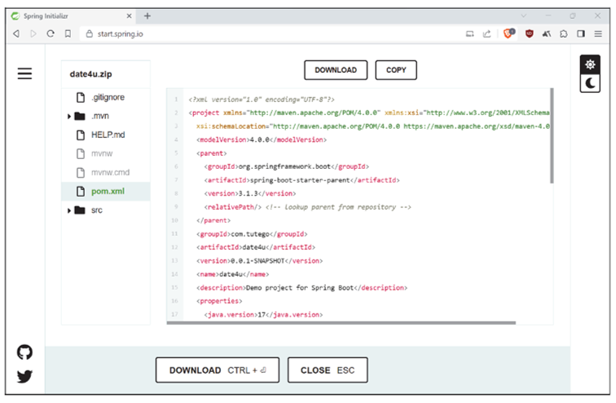This screenshot has height=403, width=616.
Task: Click the vertical scrollbar of code view
Action: point(552,135)
